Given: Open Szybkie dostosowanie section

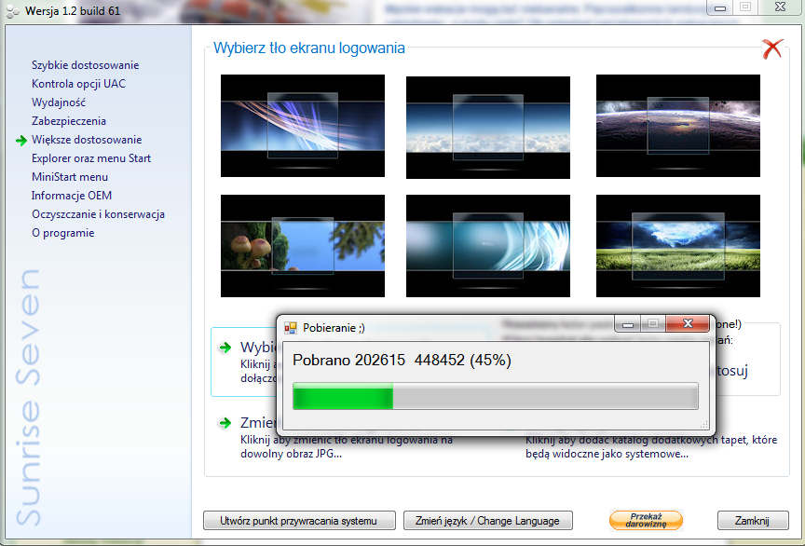Looking at the screenshot, I should tap(85, 65).
